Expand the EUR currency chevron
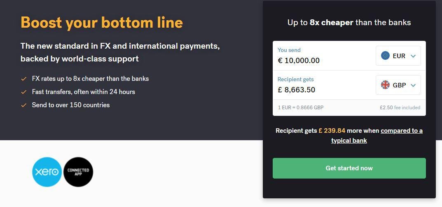 click(413, 56)
